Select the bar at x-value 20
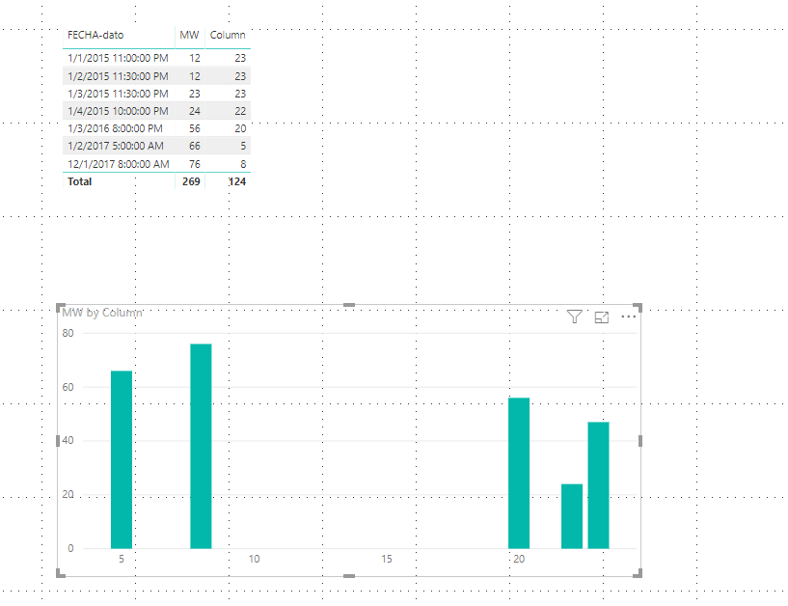 [519, 473]
